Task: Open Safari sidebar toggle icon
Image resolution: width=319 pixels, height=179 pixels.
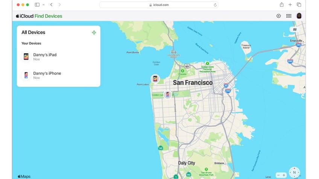Action: tap(37, 5)
